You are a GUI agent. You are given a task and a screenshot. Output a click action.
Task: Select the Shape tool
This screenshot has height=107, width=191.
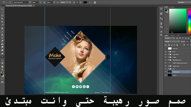[2, 63]
